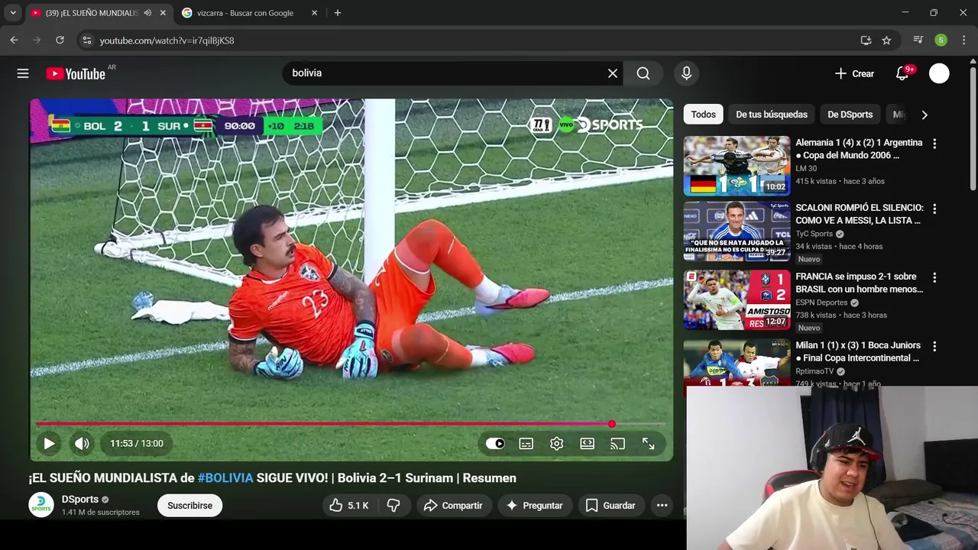Viewport: 978px width, 550px height.
Task: Click the page vertical scrollbar
Action: (973, 130)
